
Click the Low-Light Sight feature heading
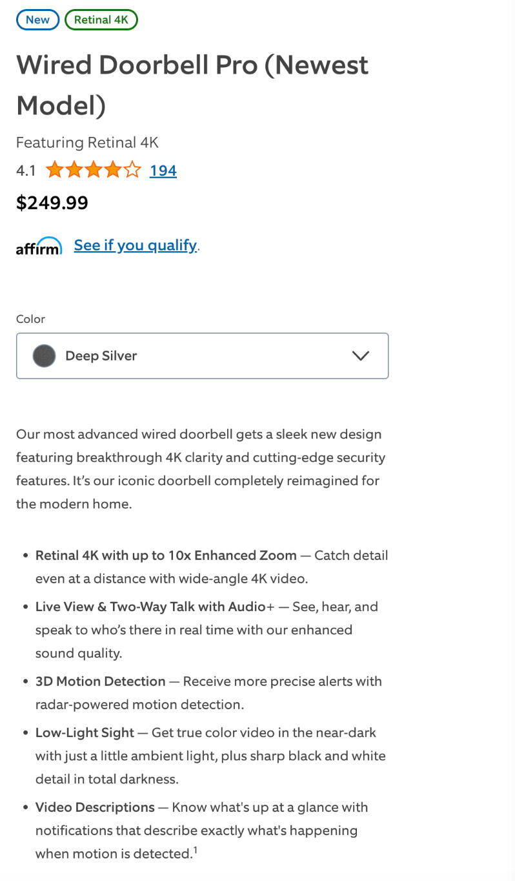tap(85, 732)
